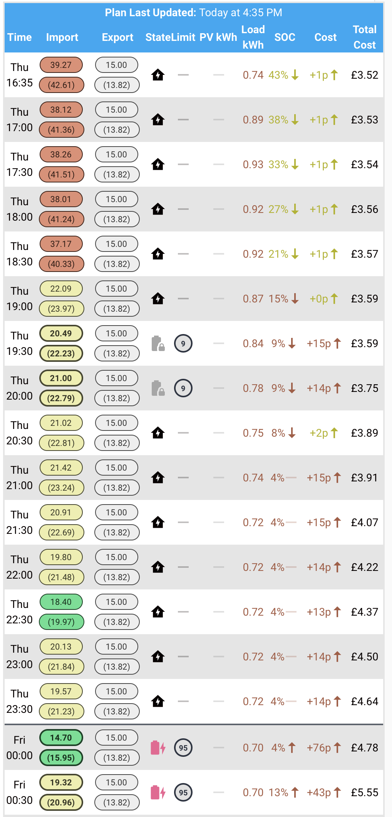Click the charging battery icon at Fri 00:30
Screen dimensions: 392x817
pyautogui.click(x=158, y=792)
